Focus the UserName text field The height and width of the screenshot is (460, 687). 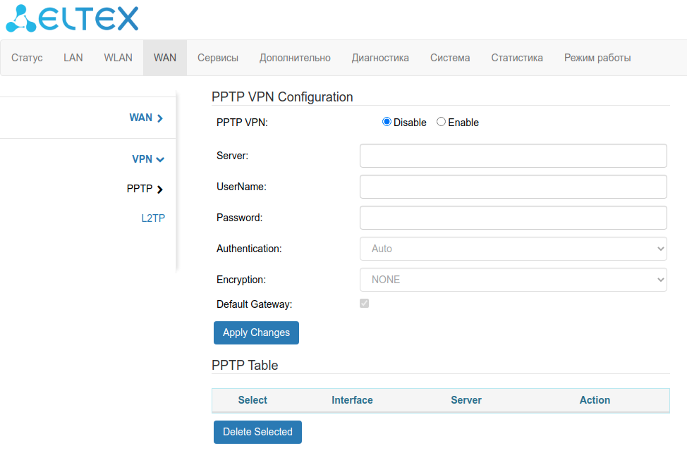point(513,187)
